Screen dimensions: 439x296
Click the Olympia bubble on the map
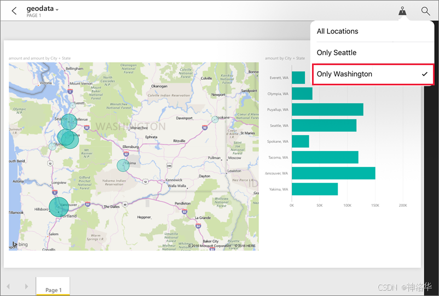click(53, 146)
